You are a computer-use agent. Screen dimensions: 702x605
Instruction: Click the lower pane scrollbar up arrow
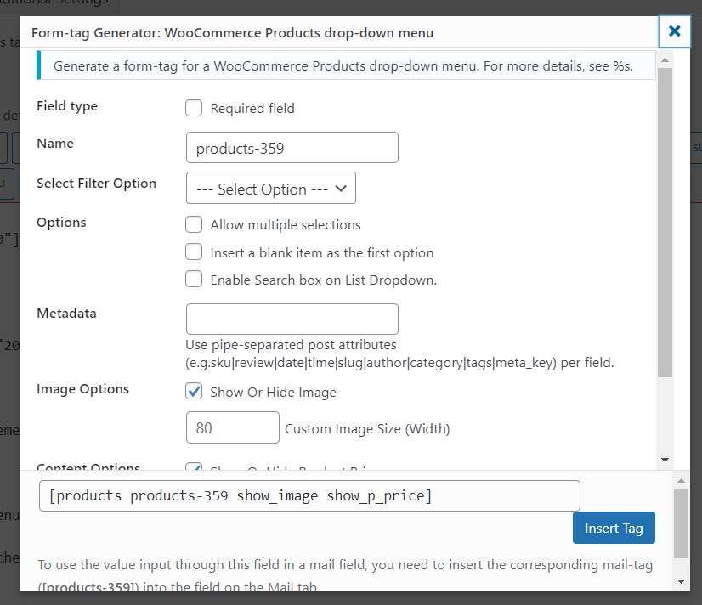(x=681, y=481)
